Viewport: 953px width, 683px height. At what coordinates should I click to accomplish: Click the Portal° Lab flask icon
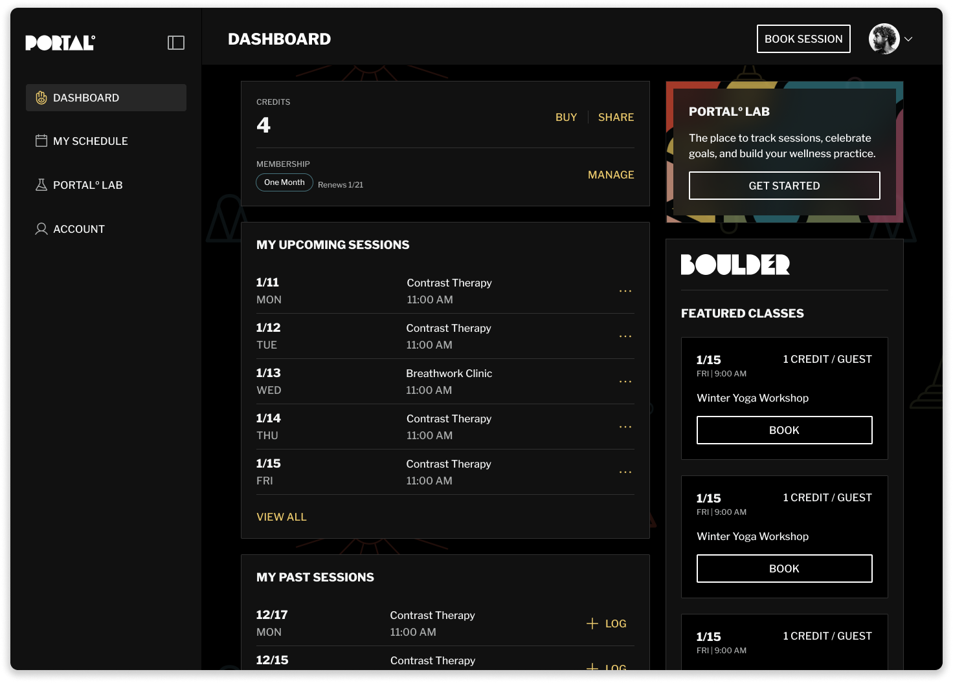point(41,184)
